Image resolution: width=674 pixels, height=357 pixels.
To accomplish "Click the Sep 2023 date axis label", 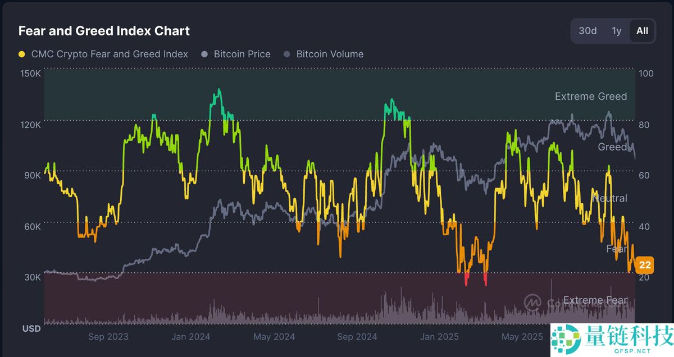I will [x=108, y=337].
